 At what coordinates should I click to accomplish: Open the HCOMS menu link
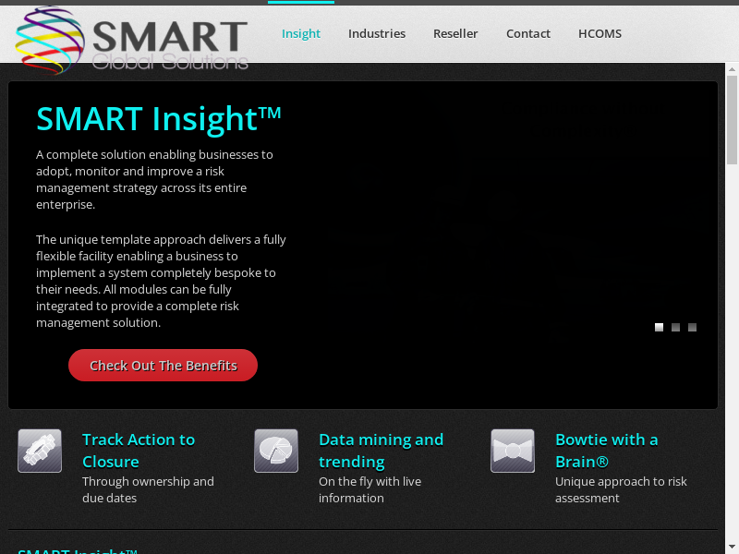coord(600,33)
